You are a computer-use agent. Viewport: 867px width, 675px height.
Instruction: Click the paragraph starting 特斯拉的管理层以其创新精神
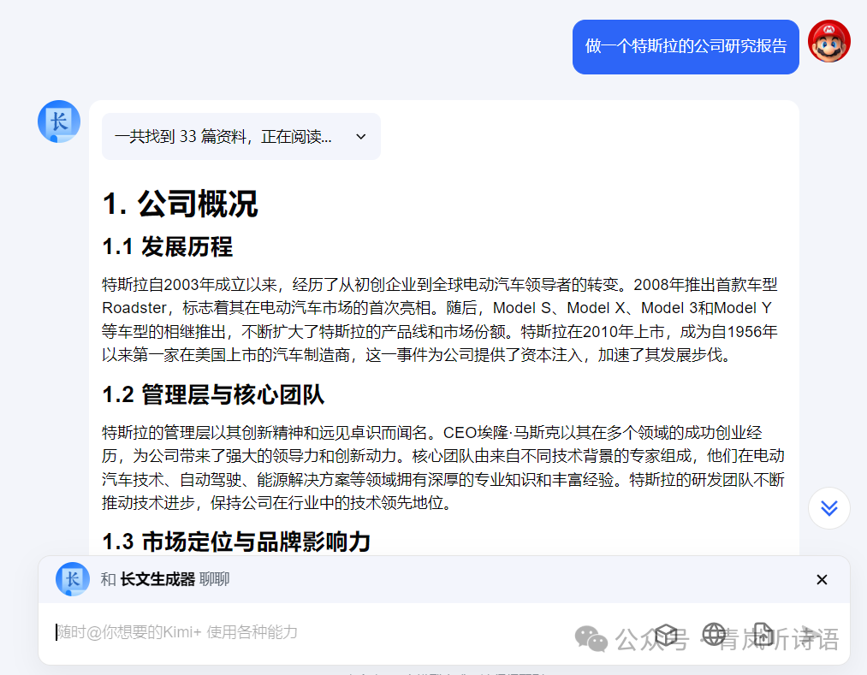(442, 468)
